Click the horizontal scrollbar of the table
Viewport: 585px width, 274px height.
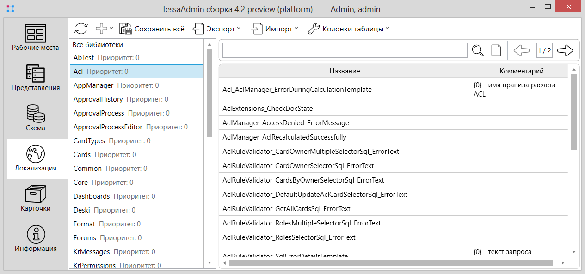point(391,263)
